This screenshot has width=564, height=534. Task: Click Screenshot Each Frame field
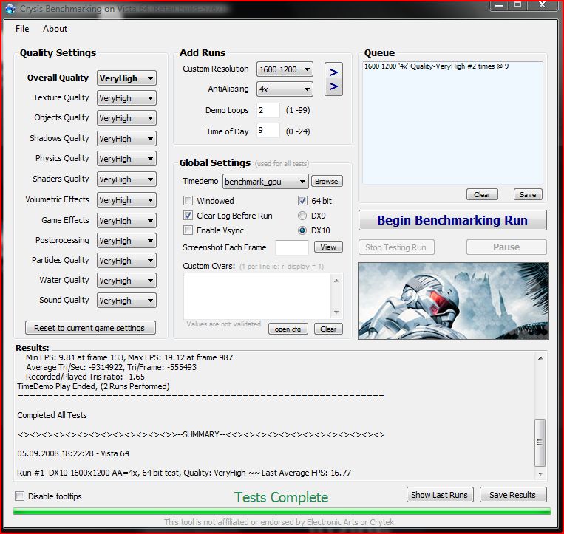coord(292,247)
